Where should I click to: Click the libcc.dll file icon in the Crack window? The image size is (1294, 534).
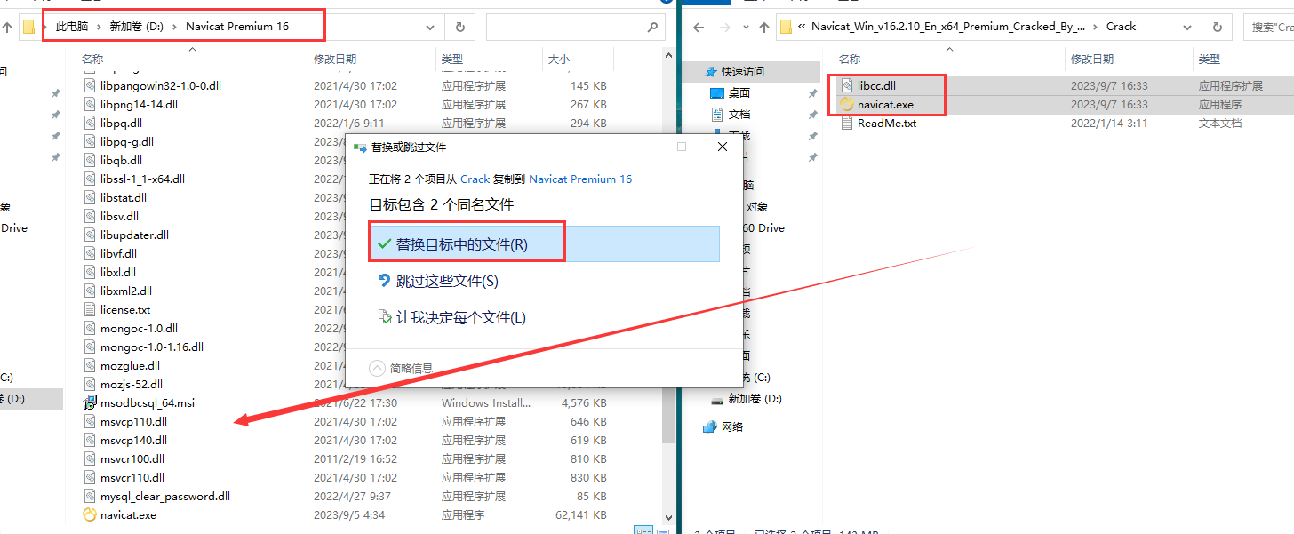tap(847, 85)
